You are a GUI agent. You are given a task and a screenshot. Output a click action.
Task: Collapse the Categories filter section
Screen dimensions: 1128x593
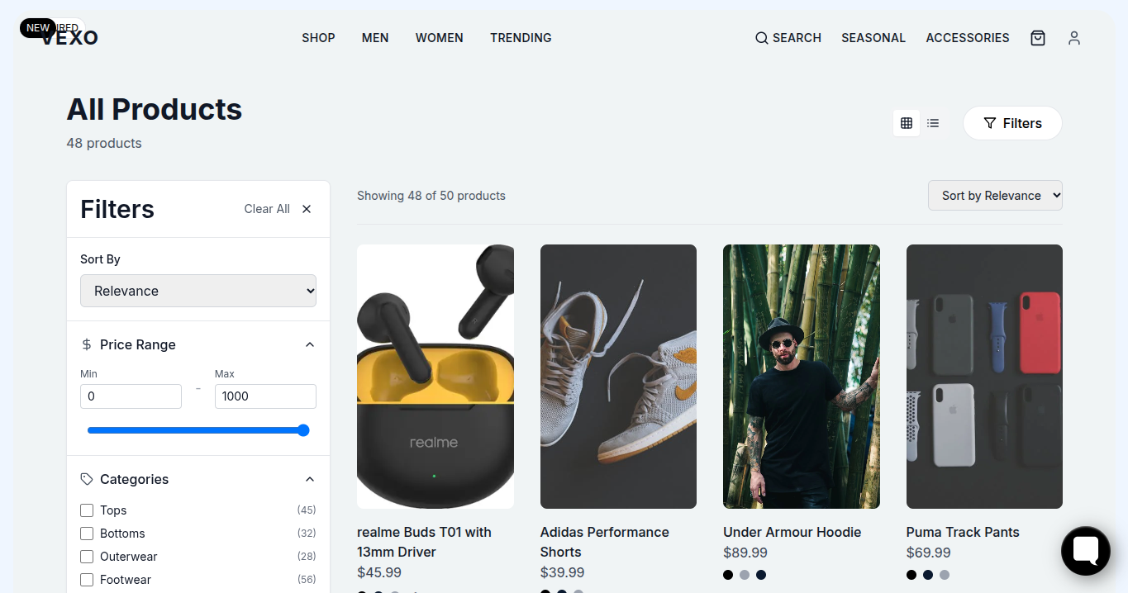coord(309,479)
